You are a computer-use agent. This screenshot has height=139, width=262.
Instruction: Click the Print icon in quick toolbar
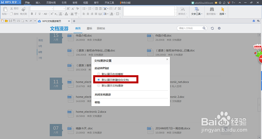tap(19, 21)
